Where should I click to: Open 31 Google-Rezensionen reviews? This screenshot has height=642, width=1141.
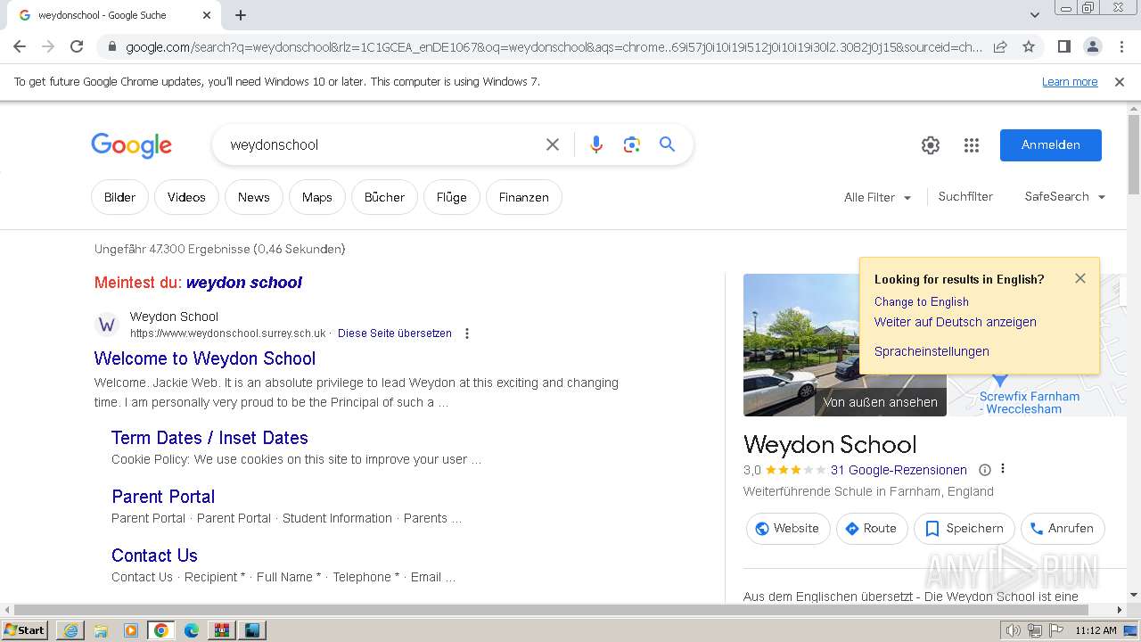click(899, 470)
